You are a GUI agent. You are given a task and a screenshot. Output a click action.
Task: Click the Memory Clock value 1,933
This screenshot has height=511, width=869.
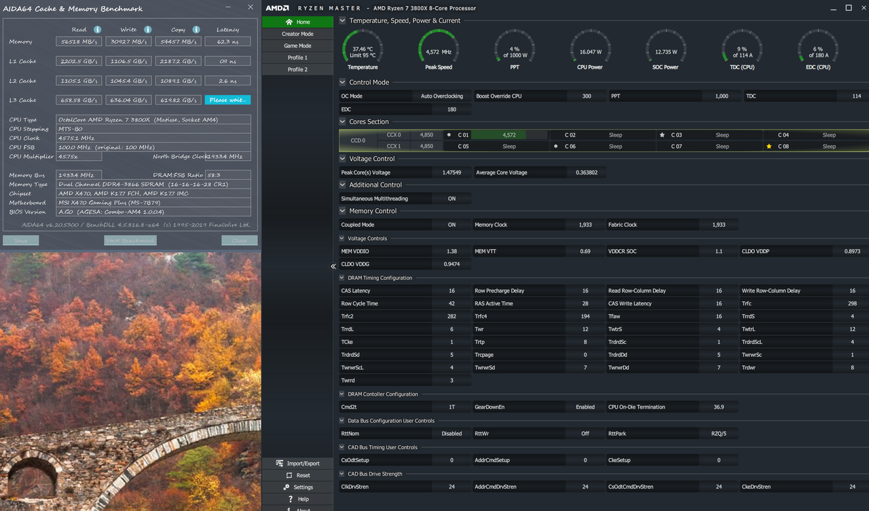[585, 225]
